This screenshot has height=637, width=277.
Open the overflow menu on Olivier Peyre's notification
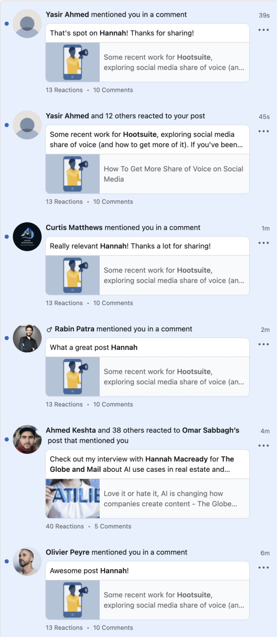[x=264, y=567]
